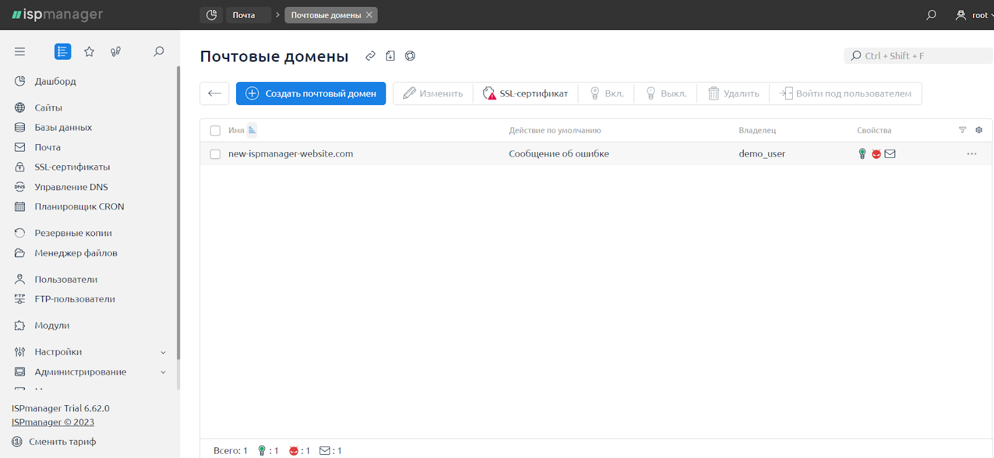Screen dimensions: 994x458
Task: Click Войти под пользователем button
Action: click(846, 93)
